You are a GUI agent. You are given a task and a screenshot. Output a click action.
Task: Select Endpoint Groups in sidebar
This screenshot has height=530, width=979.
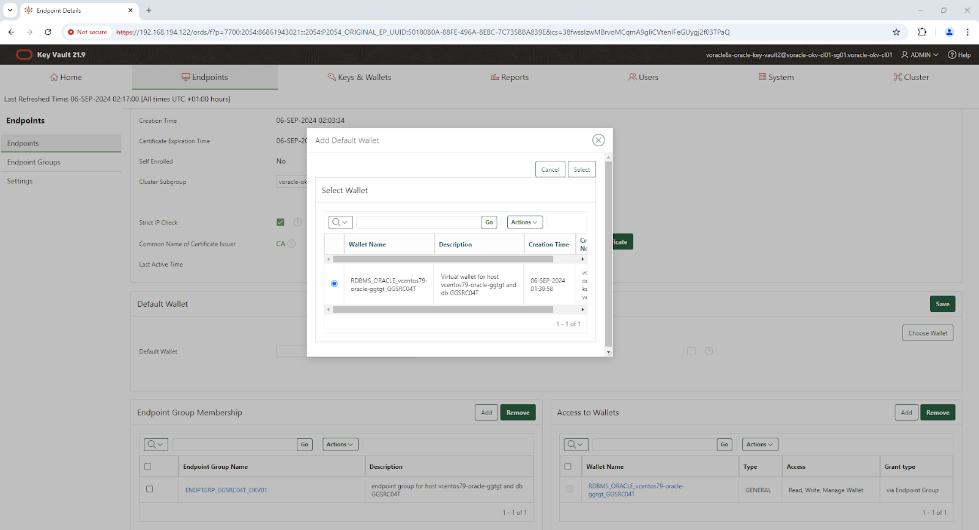tap(61, 162)
